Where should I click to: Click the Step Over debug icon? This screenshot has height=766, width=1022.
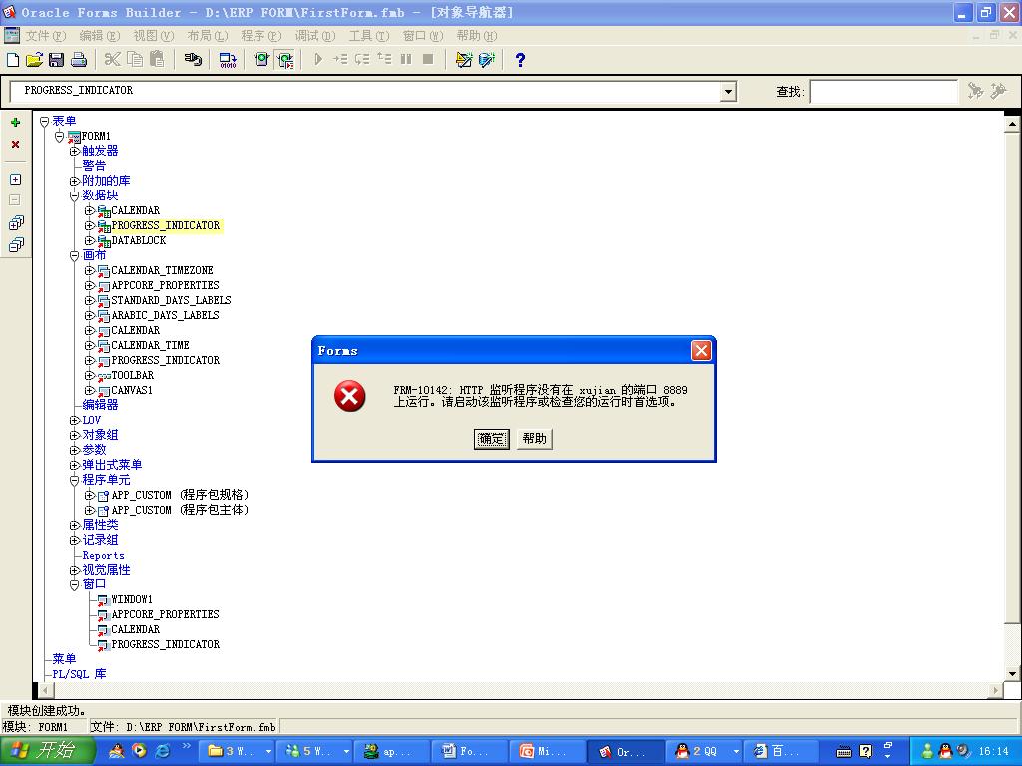[362, 60]
